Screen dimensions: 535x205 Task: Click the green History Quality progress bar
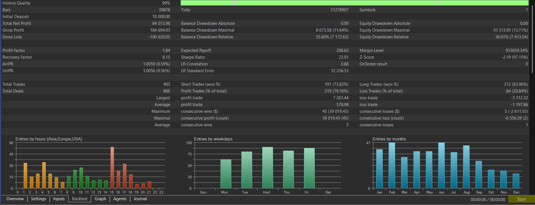[355, 3]
